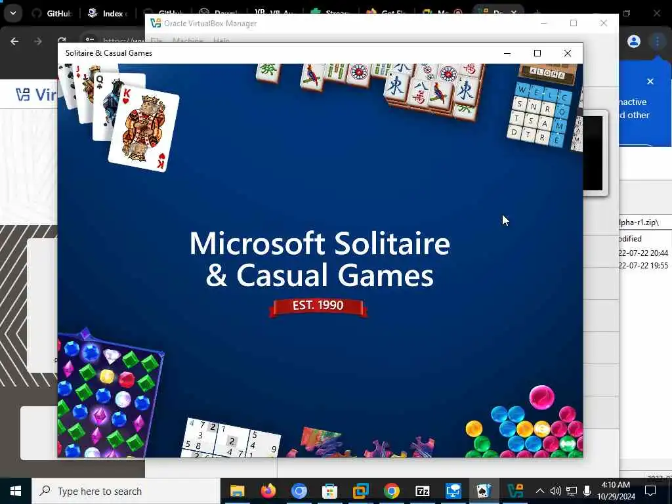Click the 22-07-22 20:44 modified date
The width and height of the screenshot is (672, 504).
[x=643, y=253]
